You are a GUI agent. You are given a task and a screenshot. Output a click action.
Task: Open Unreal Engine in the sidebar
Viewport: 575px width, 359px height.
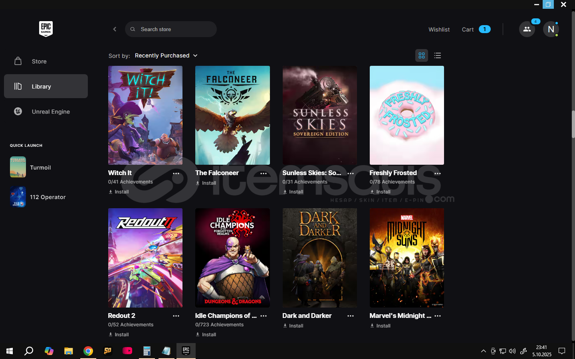coord(46,111)
